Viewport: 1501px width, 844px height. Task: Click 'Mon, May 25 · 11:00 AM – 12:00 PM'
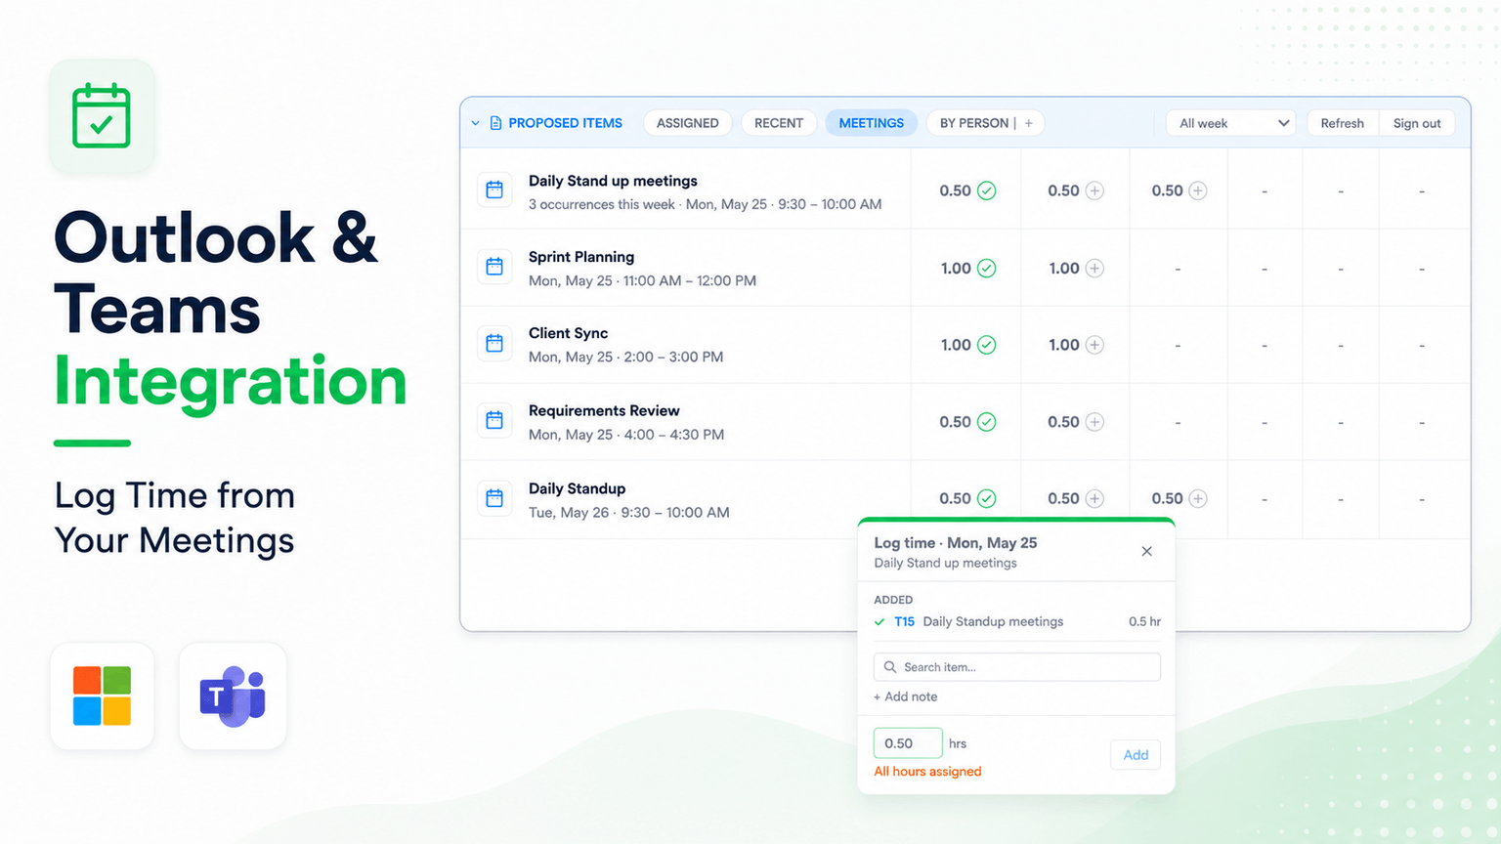click(642, 280)
